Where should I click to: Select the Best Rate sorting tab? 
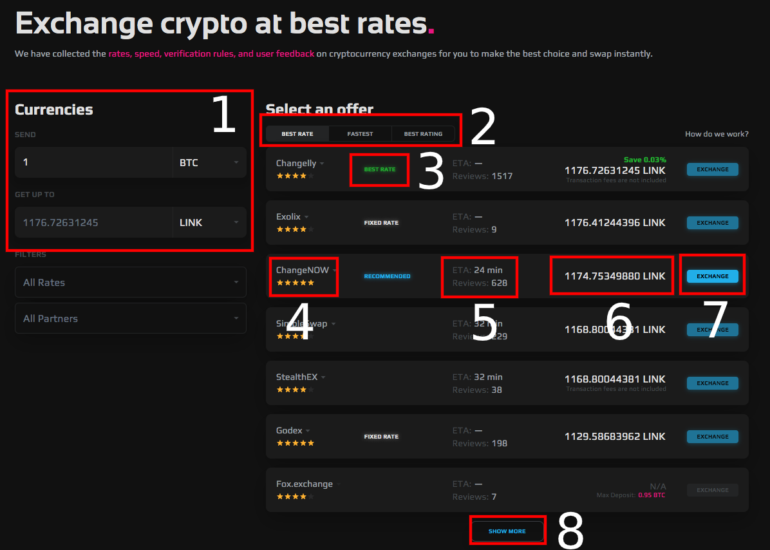pyautogui.click(x=297, y=133)
